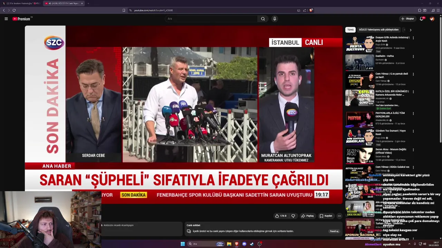
Task: Open Windows Start menu
Action: (183, 244)
